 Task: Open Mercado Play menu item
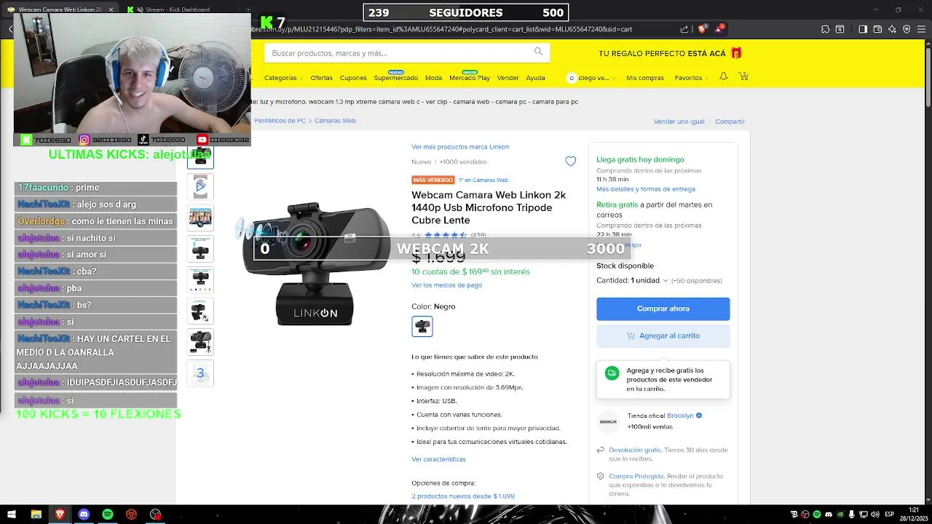point(470,77)
